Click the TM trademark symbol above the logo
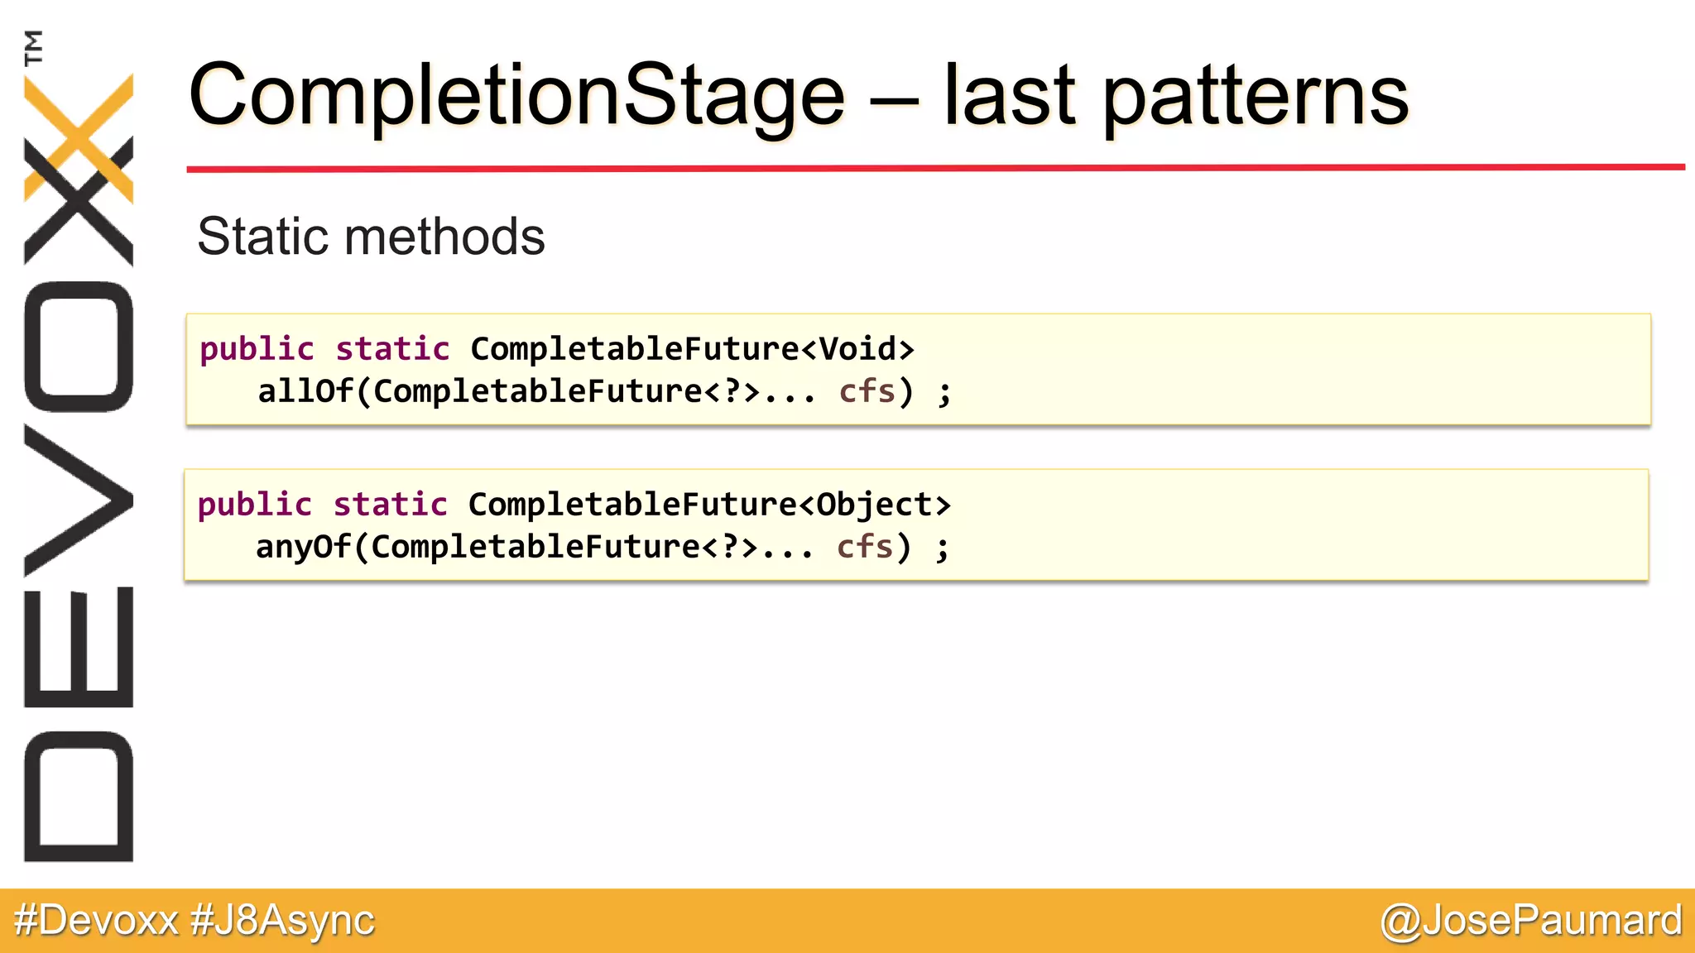1695x953 pixels. tap(34, 47)
